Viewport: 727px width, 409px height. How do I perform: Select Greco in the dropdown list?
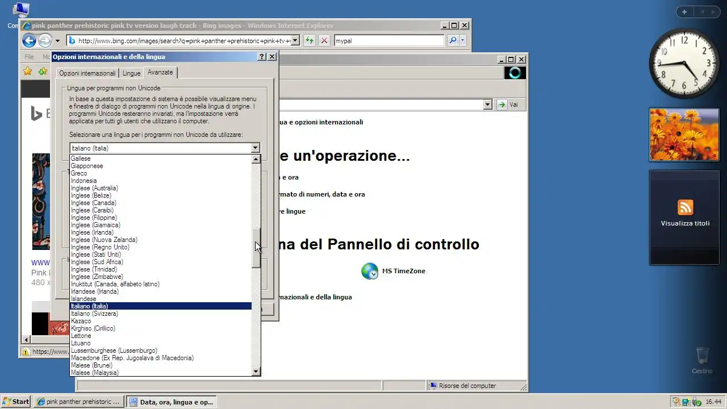pyautogui.click(x=161, y=173)
